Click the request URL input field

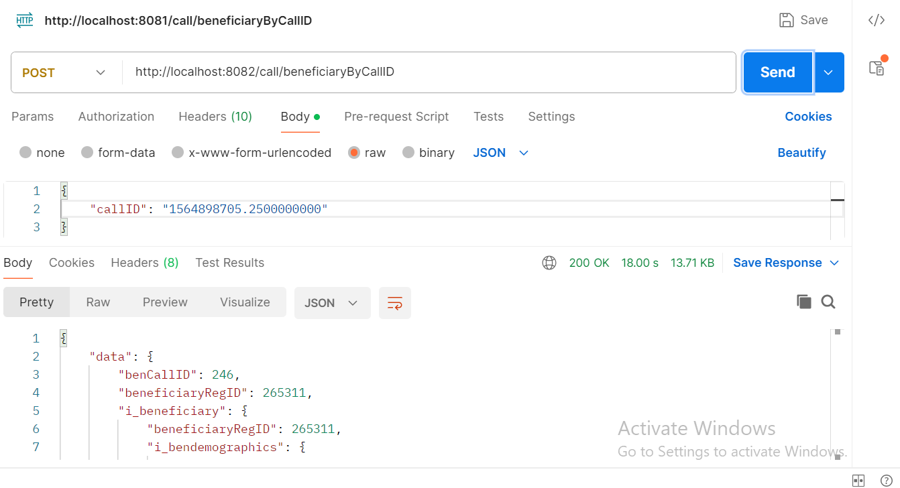(429, 72)
